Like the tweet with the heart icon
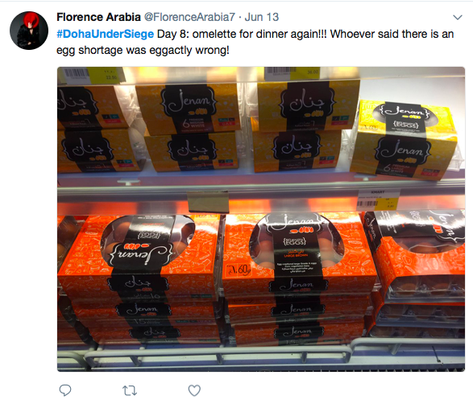Viewport: 473px width, 404px height. (x=194, y=390)
